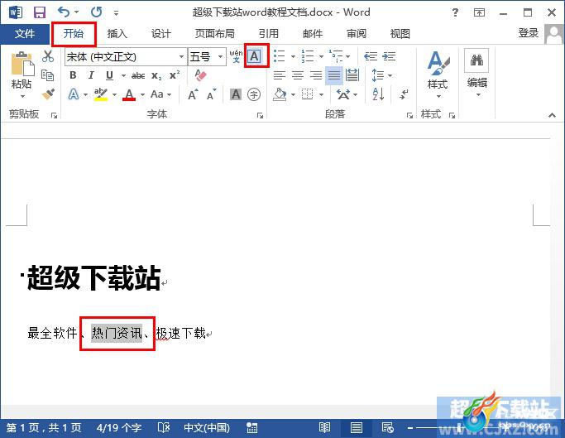565x438 pixels.
Task: Center the paragraph
Action: [298, 75]
